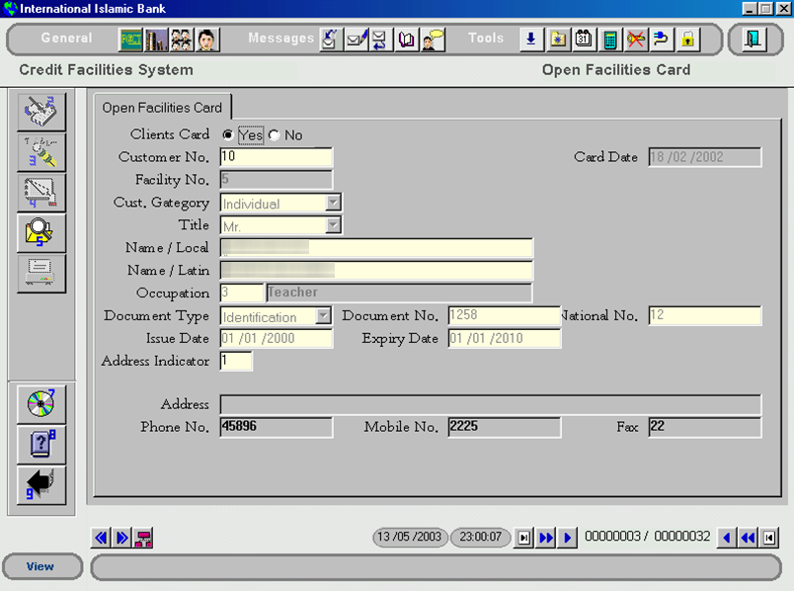
Task: Expand the Cust. Category dropdown
Action: click(x=334, y=204)
